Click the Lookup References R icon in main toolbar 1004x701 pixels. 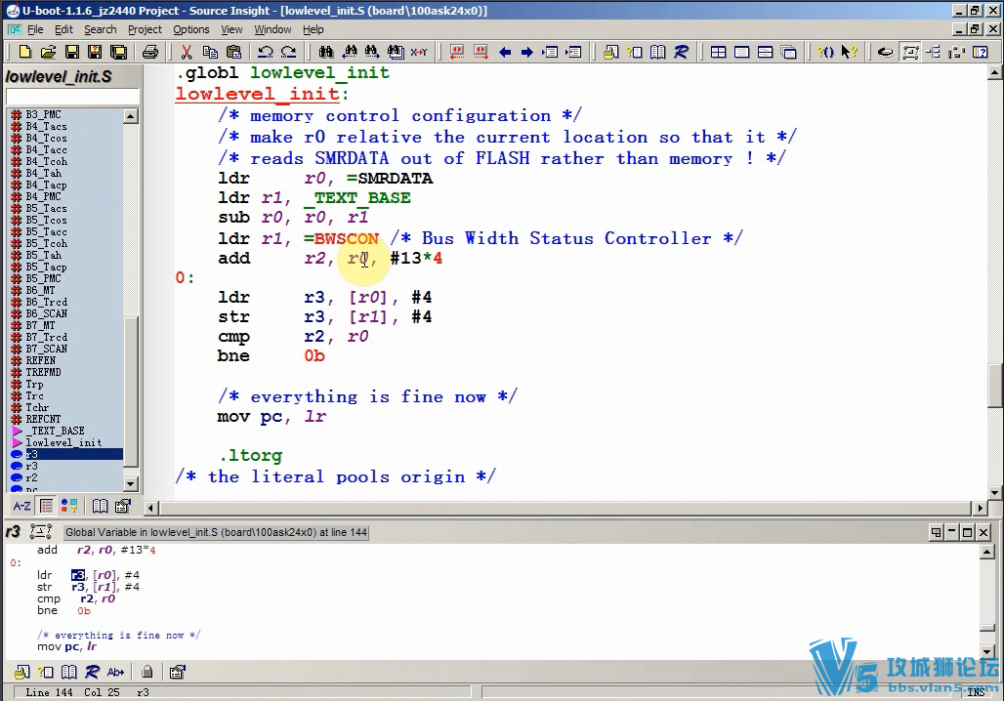coord(682,52)
